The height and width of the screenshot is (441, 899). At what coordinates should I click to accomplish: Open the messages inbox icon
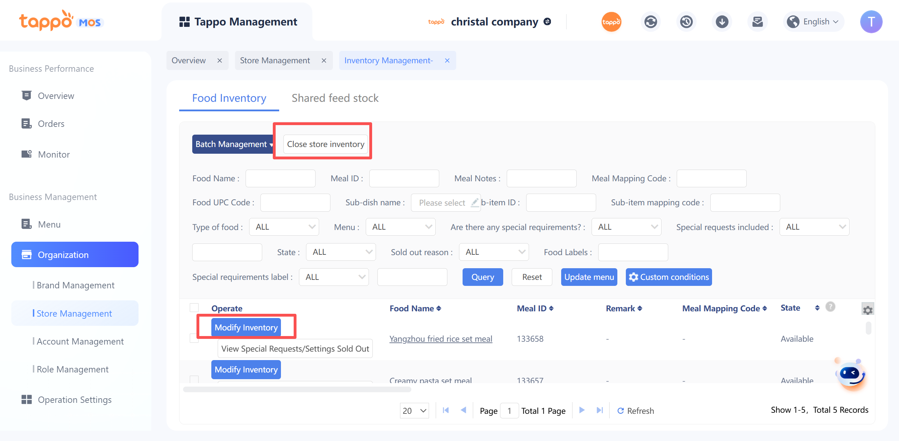tap(758, 22)
